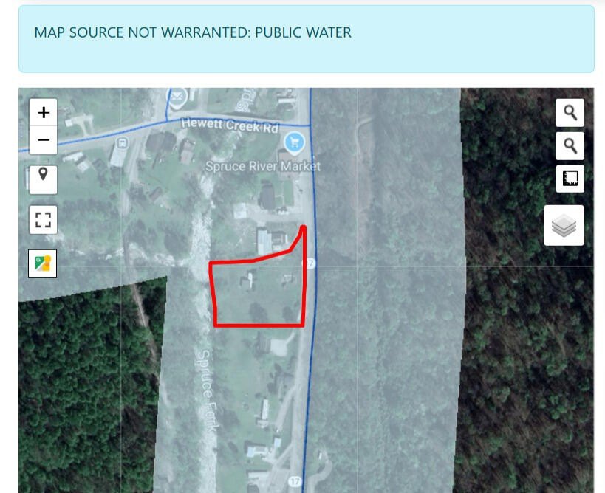The image size is (605, 493).
Task: Click the lower magnifier search button
Action: point(570,145)
